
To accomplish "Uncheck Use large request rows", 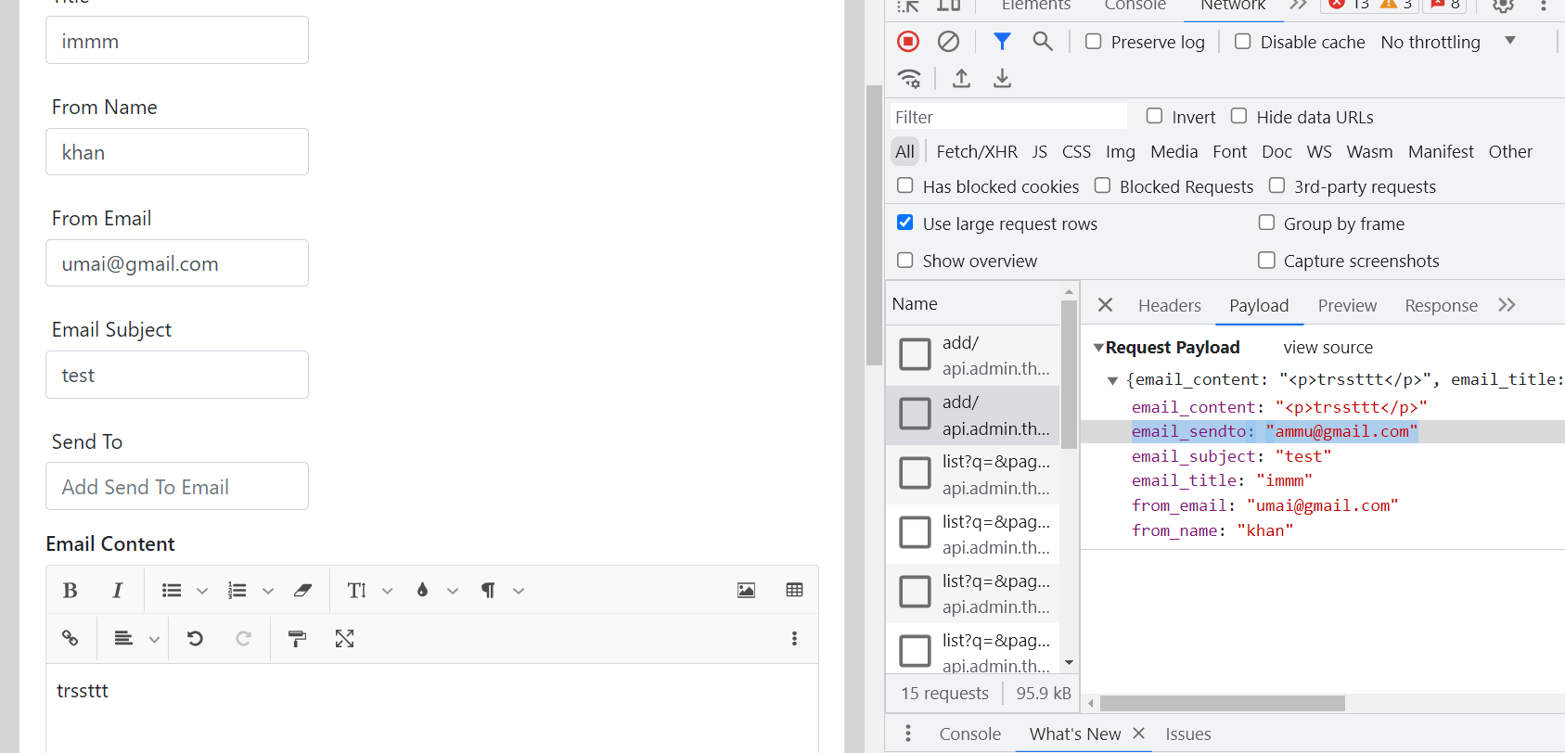I will click(x=905, y=223).
